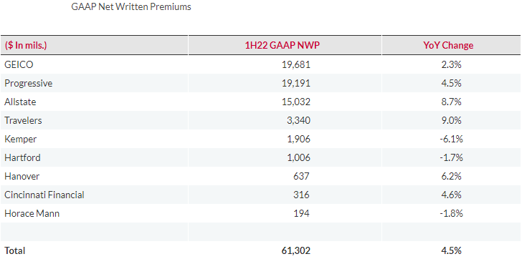Select Allstate's 15,032 premium value
This screenshot has width=522, height=259.
coord(296,102)
